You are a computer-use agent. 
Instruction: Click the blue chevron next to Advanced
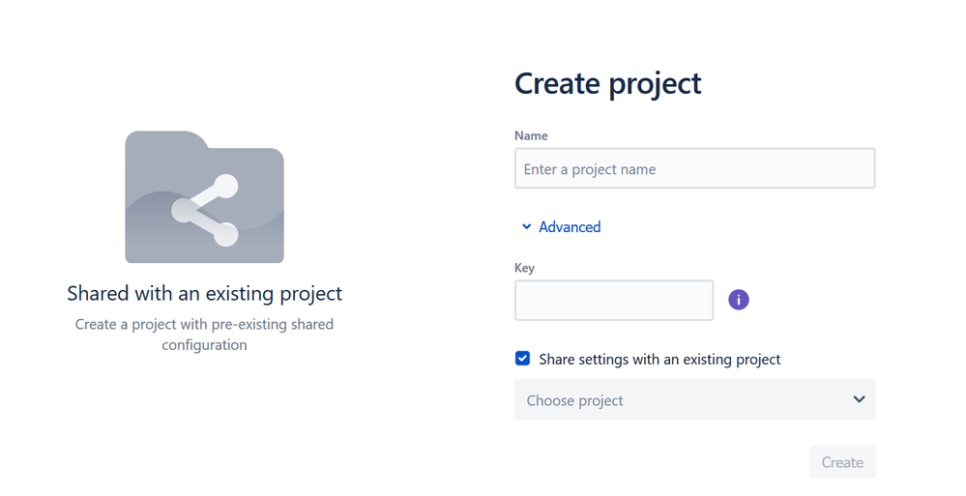[x=527, y=227]
